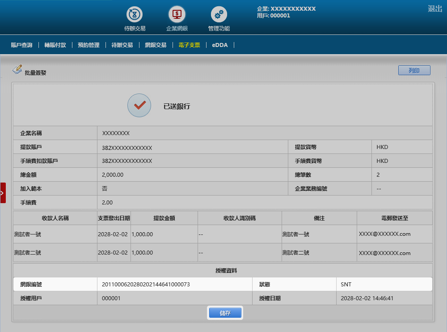The image size is (447, 332).
Task: Click 退出 to log out
Action: [434, 9]
